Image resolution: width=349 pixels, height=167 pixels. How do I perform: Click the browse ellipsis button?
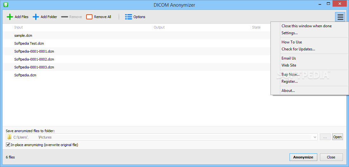pos(325,137)
